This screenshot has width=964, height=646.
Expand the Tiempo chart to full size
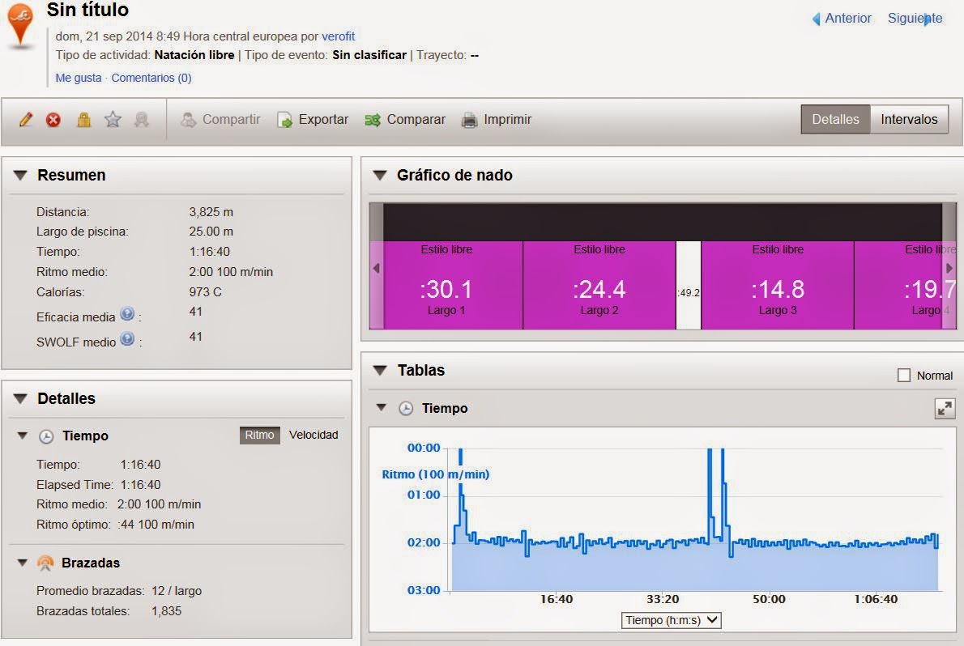pyautogui.click(x=945, y=408)
